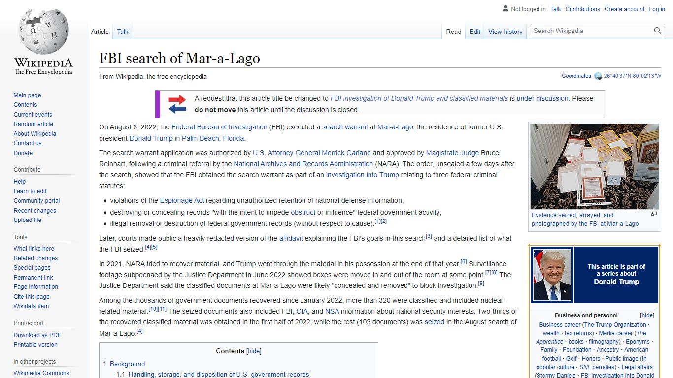Click the enlarge icon under evidence photo

pyautogui.click(x=654, y=214)
